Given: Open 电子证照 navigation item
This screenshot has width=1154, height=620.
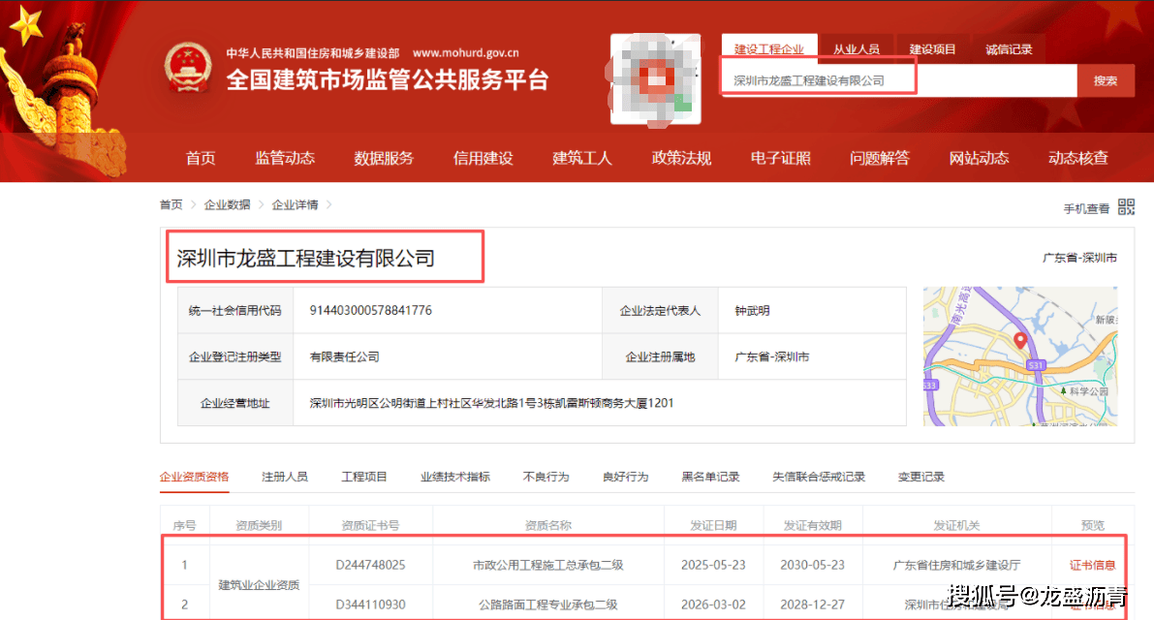Looking at the screenshot, I should (781, 158).
